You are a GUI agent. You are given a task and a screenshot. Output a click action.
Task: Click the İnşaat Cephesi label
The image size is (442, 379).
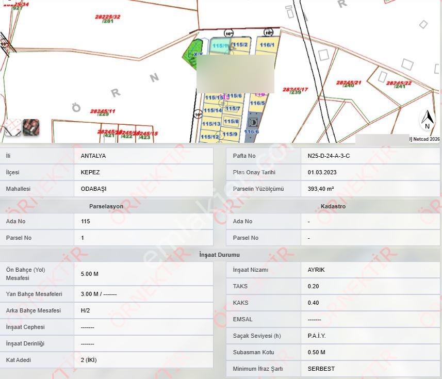25,327
